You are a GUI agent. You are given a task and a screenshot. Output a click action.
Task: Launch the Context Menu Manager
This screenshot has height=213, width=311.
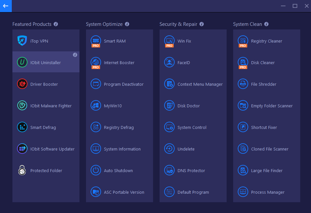click(x=200, y=84)
